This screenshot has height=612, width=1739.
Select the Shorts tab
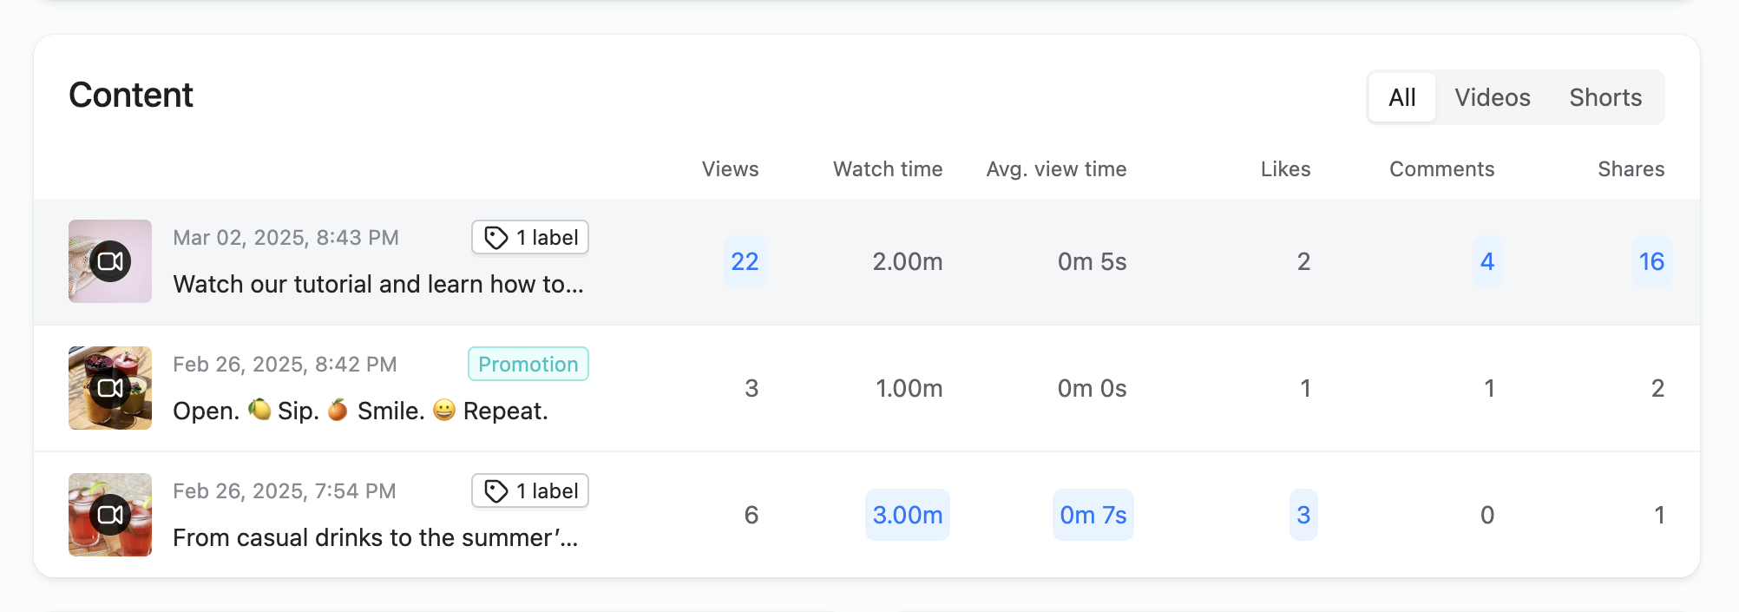[1604, 97]
